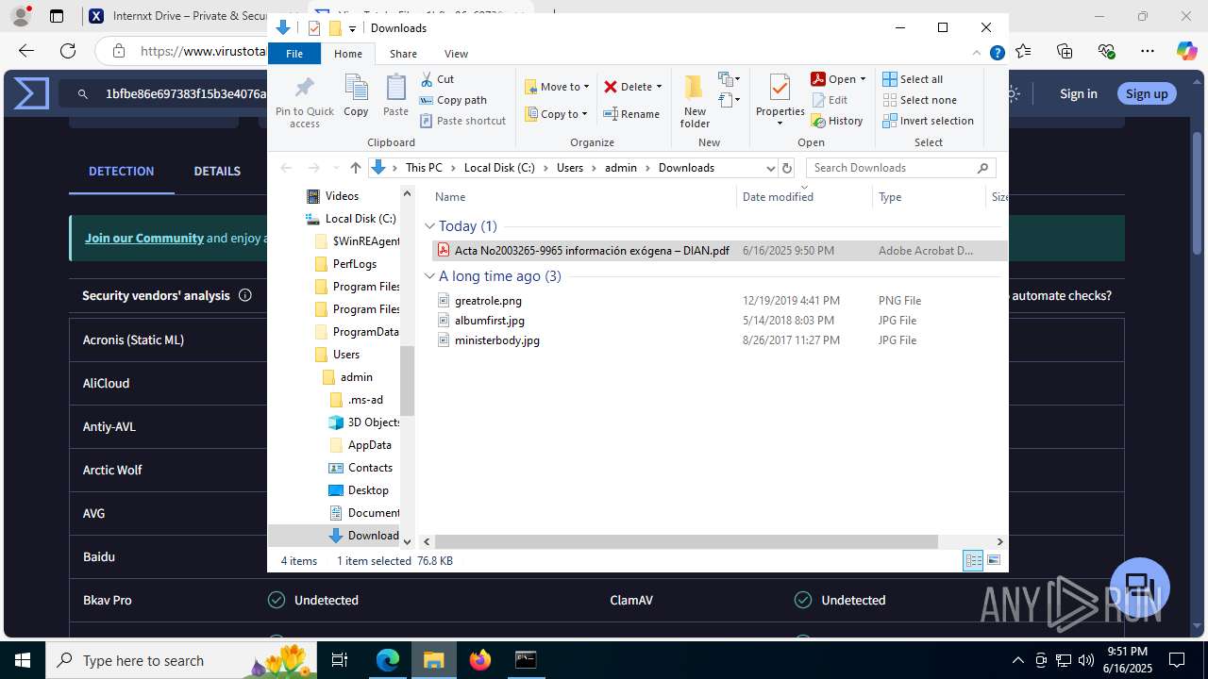Select AppData folder in tree
1208x679 pixels.
tap(369, 445)
